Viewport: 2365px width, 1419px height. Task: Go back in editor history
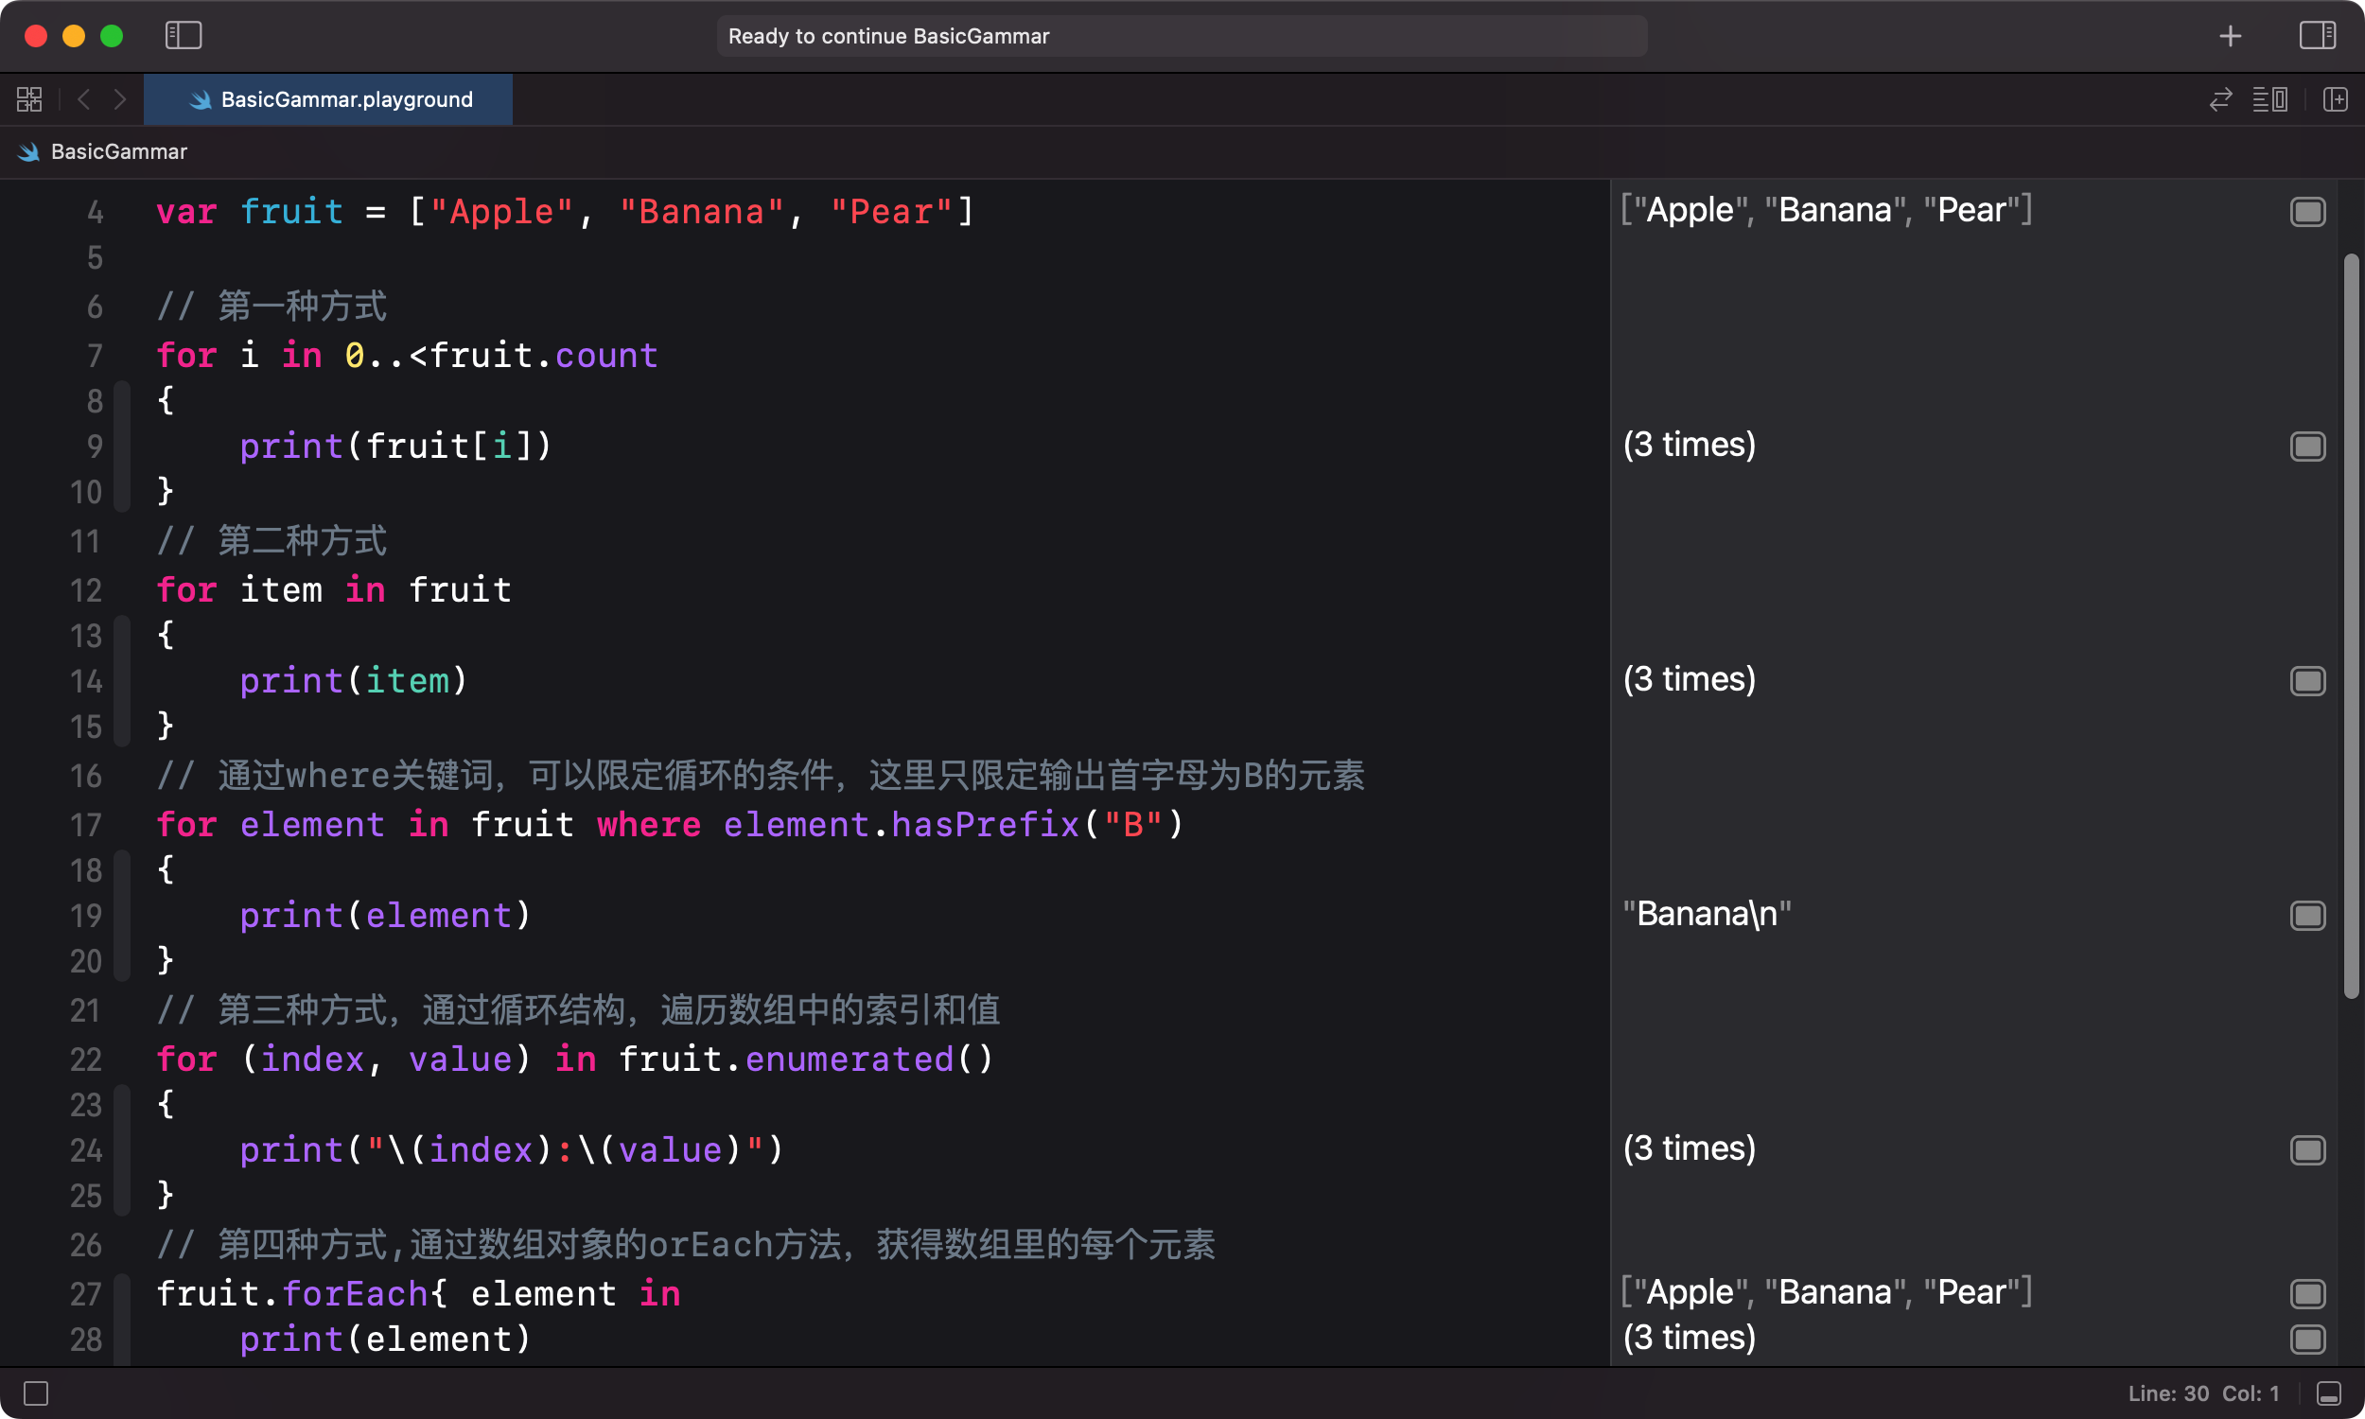pyautogui.click(x=84, y=98)
